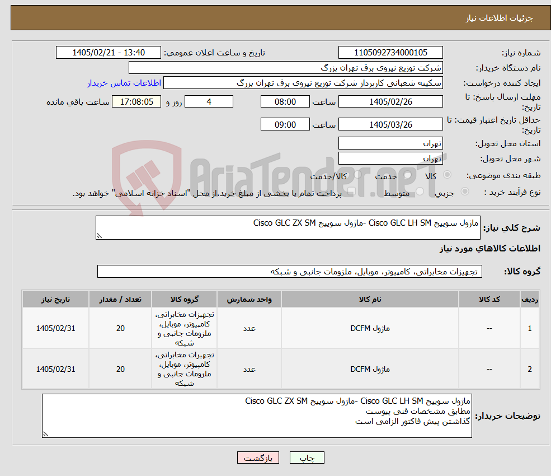551x476 pixels.
Task: Click the 09:00 validity time field
Action: 285,124
